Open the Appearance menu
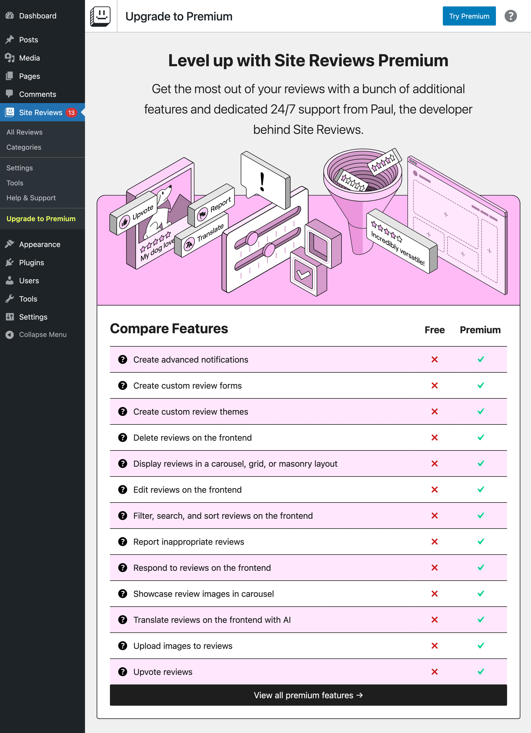Screen dimensions: 531x733 click(x=40, y=244)
